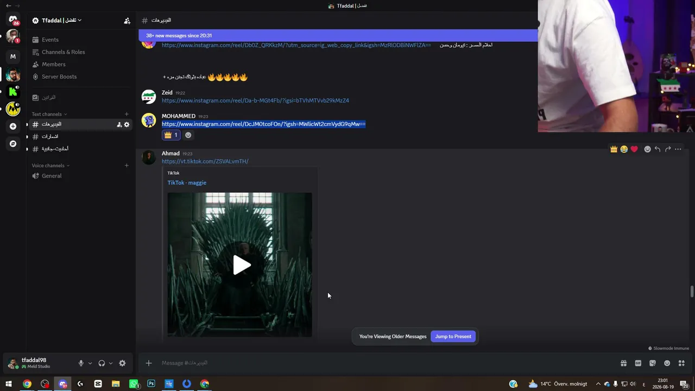The image size is (695, 391).
Task: Open Discord direct messages home icon
Action: pyautogui.click(x=13, y=20)
